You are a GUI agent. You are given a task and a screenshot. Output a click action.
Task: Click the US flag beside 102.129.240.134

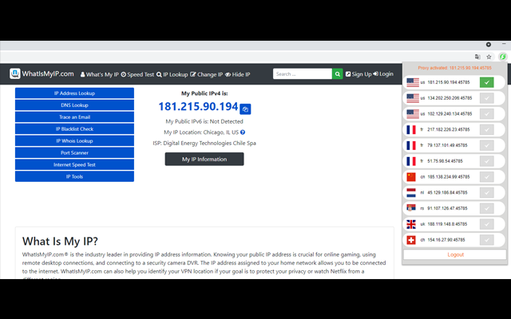click(x=413, y=114)
